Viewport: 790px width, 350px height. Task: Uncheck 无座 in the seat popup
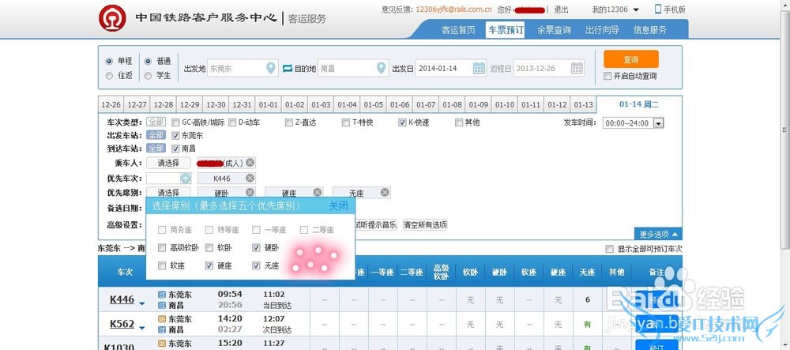(256, 265)
